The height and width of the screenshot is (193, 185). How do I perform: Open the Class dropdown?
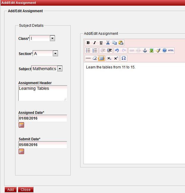pyautogui.click(x=52, y=38)
